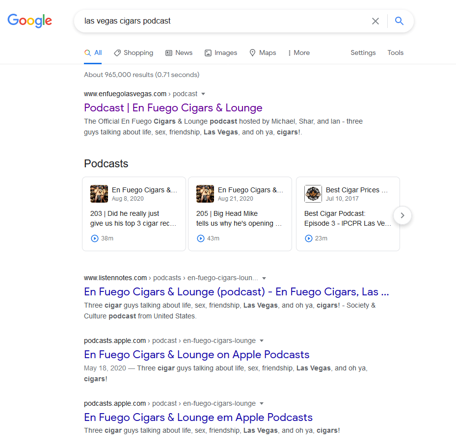Open episode '205 | Big Head Mike' title
456x445 pixels.
pos(239,218)
